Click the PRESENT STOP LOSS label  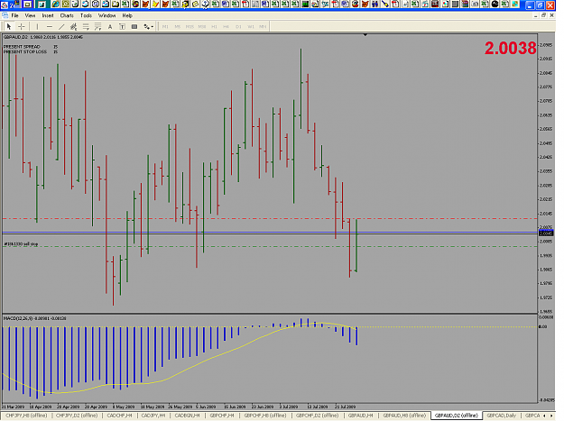pyautogui.click(x=25, y=51)
